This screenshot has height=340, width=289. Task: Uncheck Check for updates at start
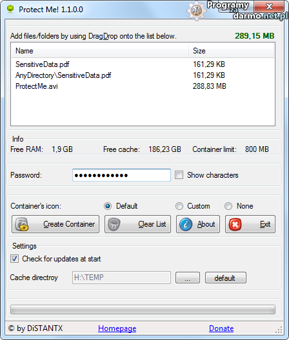[x=15, y=259]
